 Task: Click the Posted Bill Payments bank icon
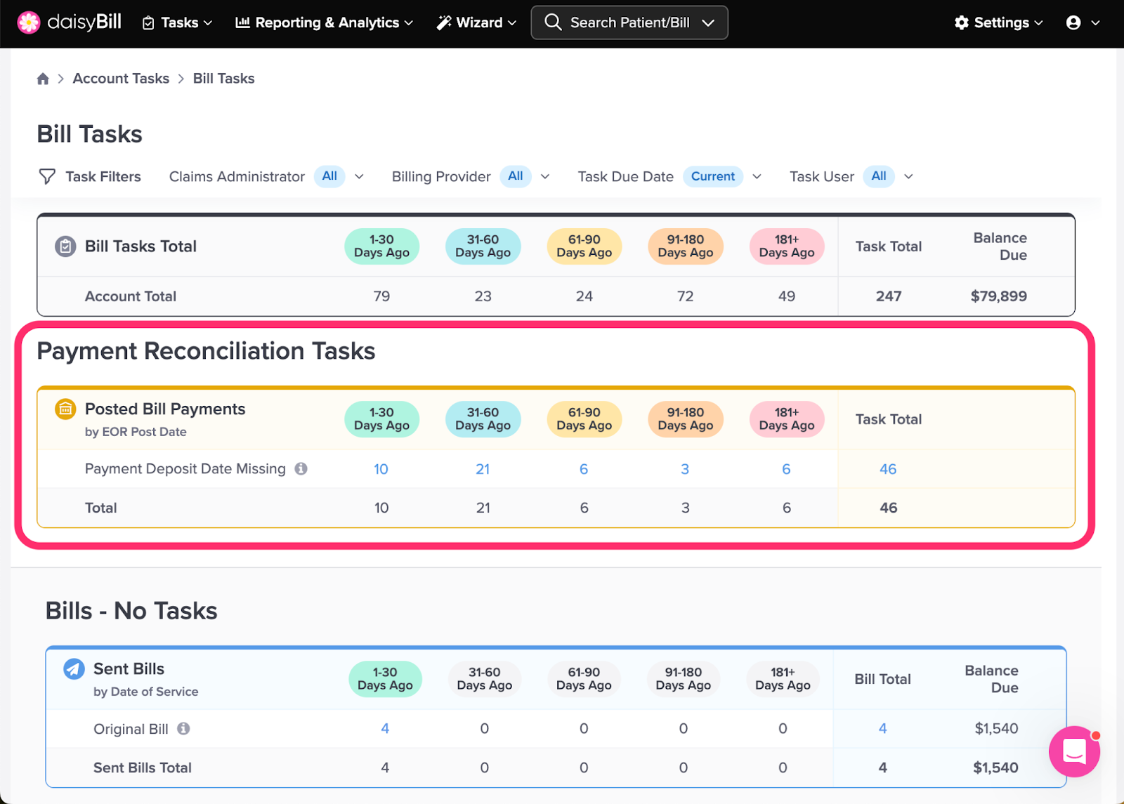(65, 409)
